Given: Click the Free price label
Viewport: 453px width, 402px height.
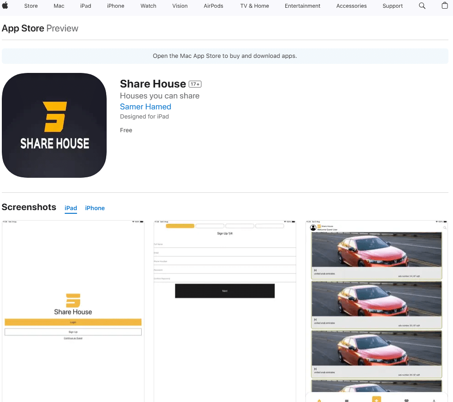Looking at the screenshot, I should [x=126, y=130].
